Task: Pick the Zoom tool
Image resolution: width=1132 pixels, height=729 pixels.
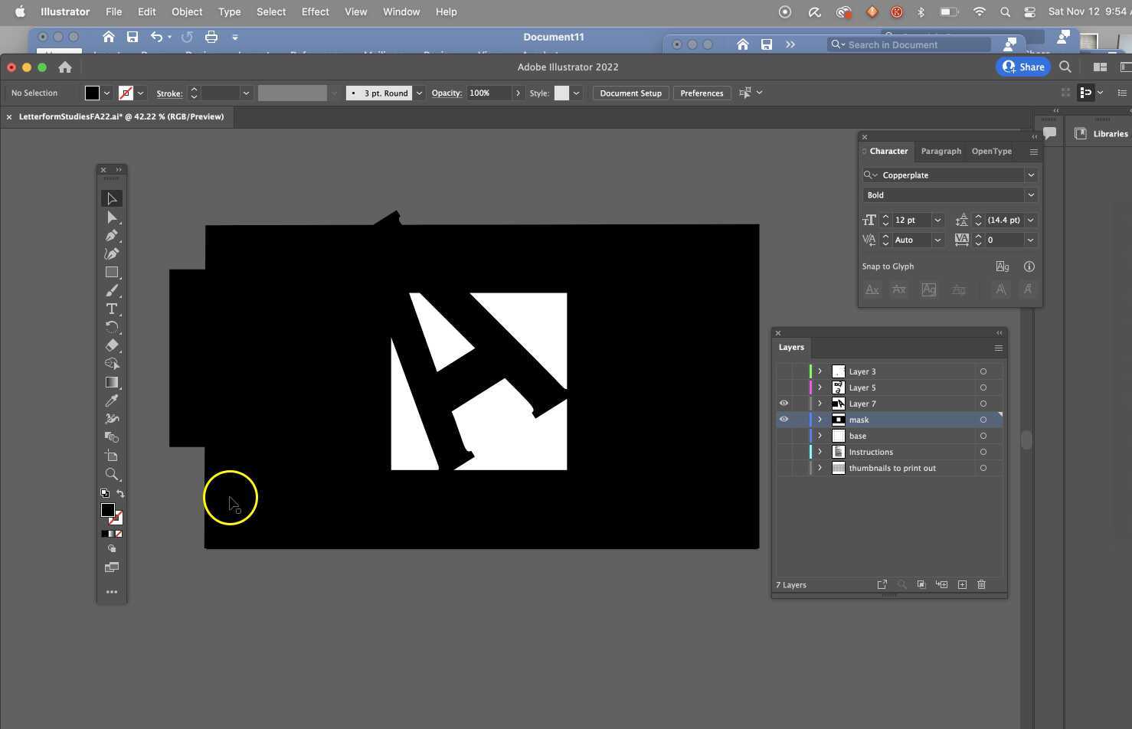Action: coord(112,474)
